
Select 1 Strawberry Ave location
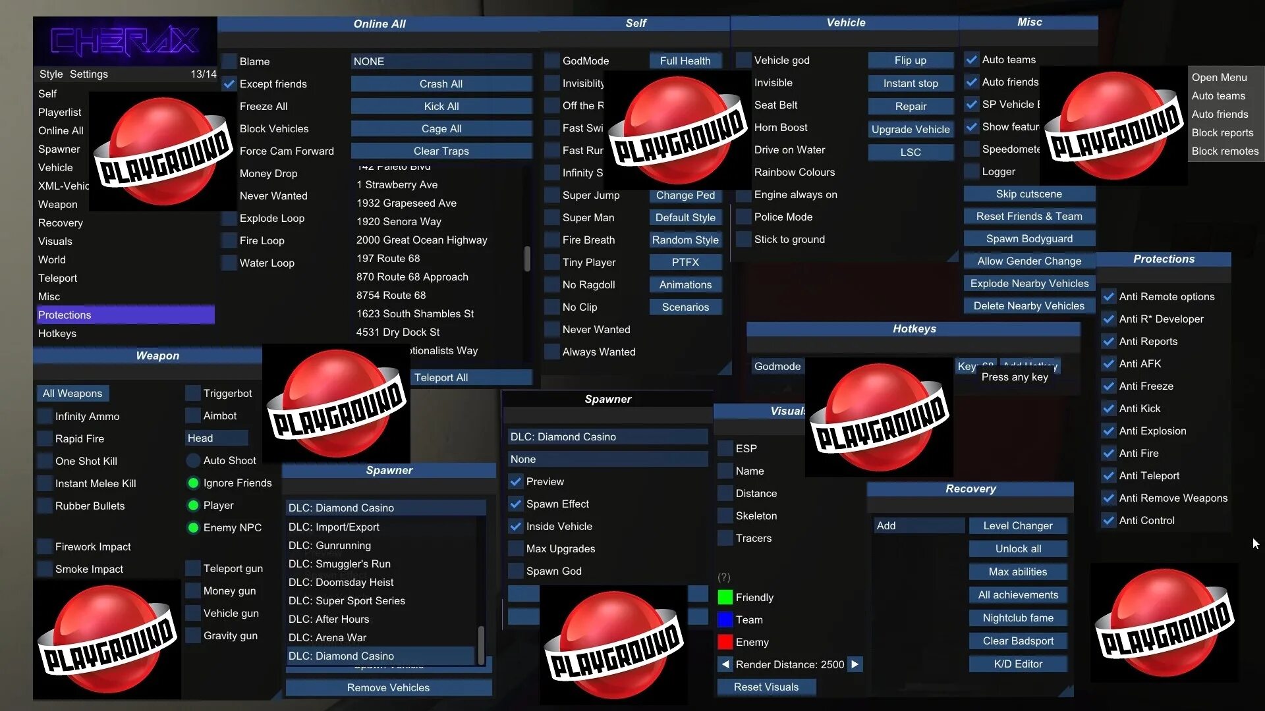click(397, 184)
